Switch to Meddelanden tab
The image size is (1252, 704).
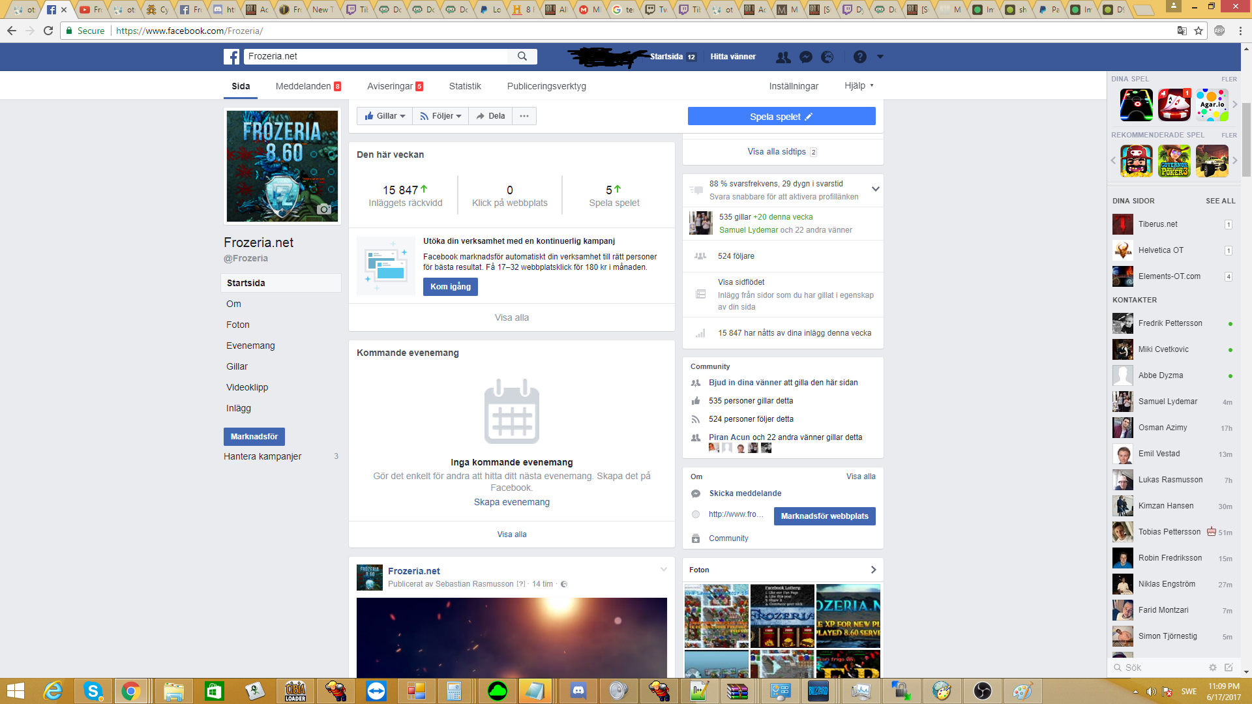(x=308, y=86)
